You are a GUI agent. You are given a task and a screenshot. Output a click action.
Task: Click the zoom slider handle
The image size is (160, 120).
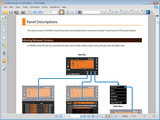pyautogui.click(x=144, y=116)
